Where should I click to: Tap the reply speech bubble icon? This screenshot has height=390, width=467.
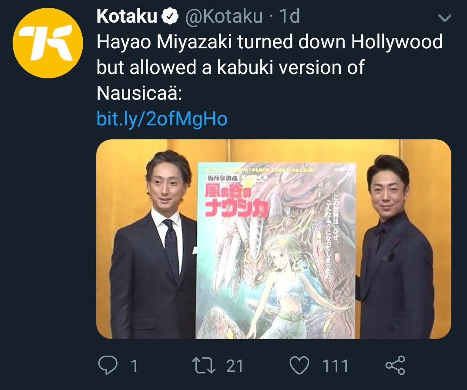pyautogui.click(x=108, y=365)
